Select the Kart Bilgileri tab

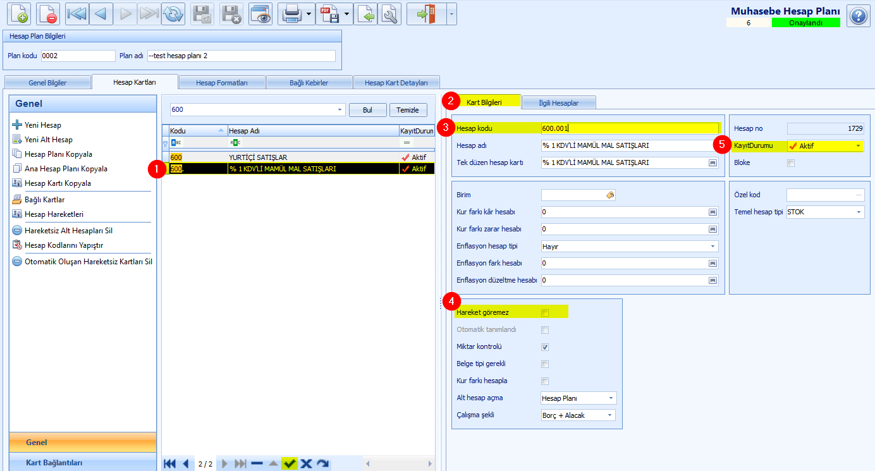(x=484, y=102)
